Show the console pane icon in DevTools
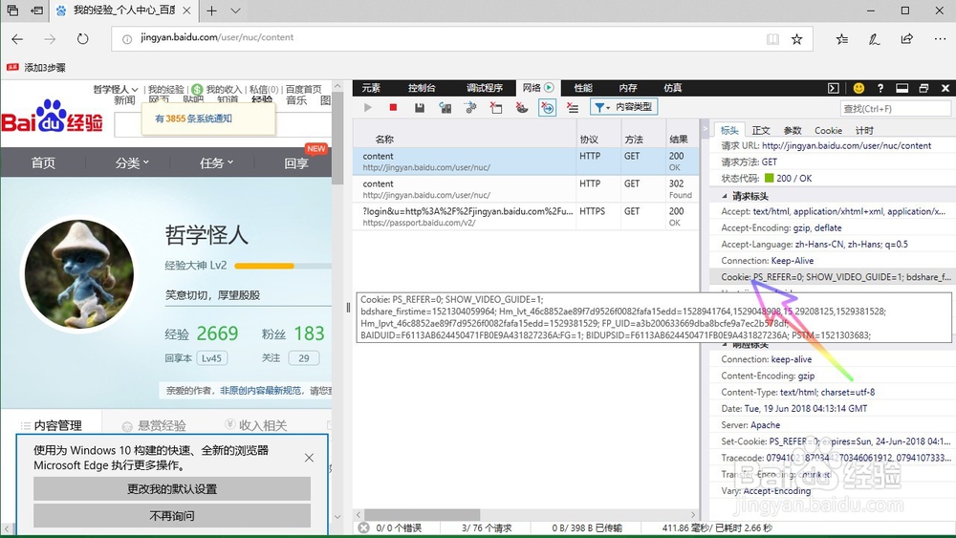Viewport: 956px width, 538px height. click(834, 88)
